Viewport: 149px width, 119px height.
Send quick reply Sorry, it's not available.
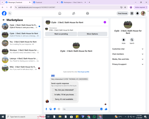[64, 99]
